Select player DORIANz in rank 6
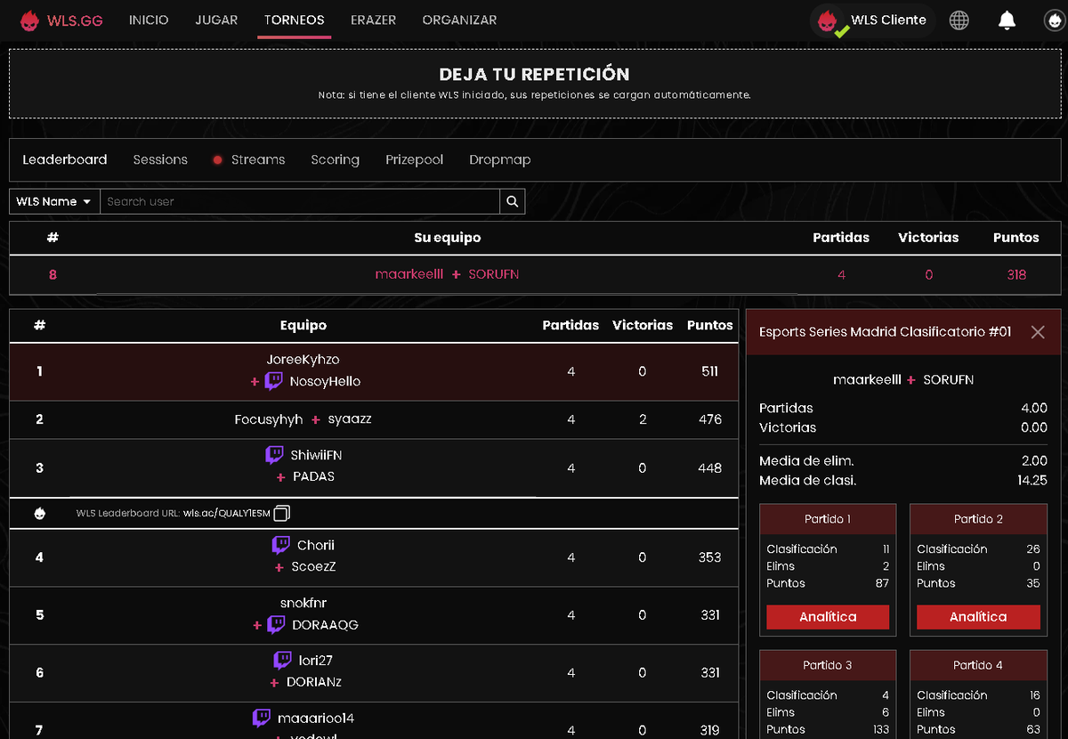This screenshot has height=739, width=1068. pyautogui.click(x=314, y=683)
